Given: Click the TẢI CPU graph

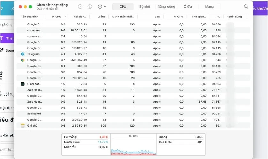Looking at the screenshot, I should tap(133, 144).
